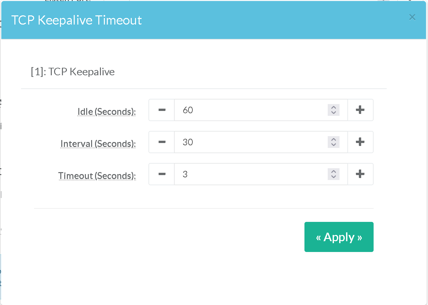Decrease Interval seconds with the minus icon
The height and width of the screenshot is (305, 428).
click(x=162, y=142)
